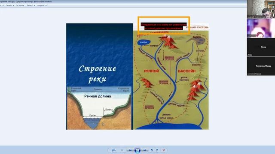Select the Ангелина participant video tile
275x154 pixels.
261,28
